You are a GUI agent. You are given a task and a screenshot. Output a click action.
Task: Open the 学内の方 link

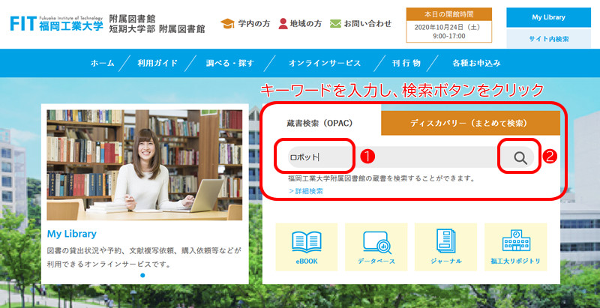coord(254,24)
